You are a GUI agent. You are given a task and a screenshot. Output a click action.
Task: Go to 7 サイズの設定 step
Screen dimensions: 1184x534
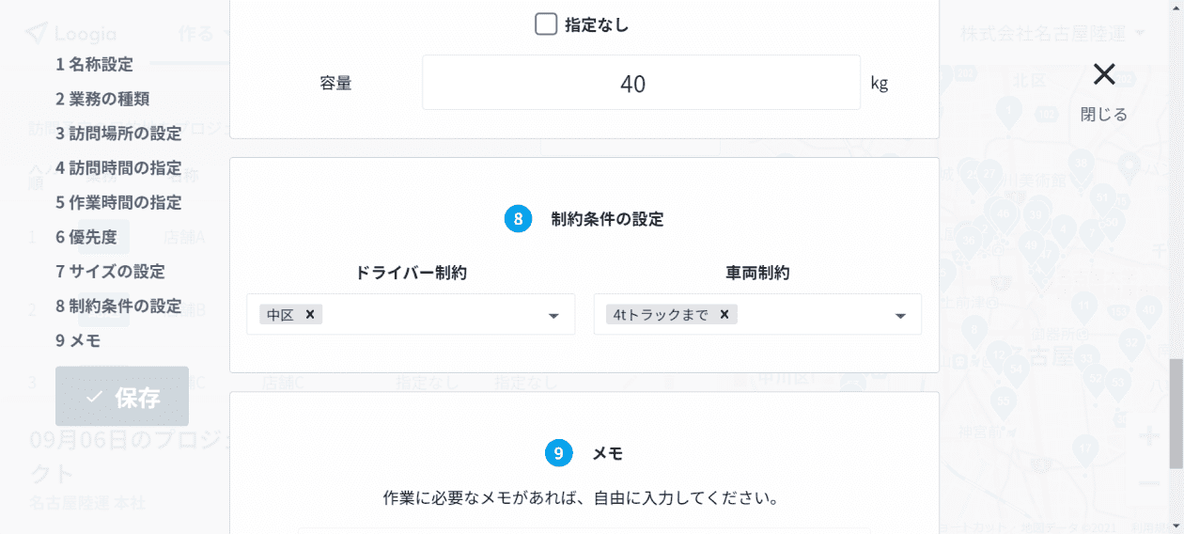[110, 271]
